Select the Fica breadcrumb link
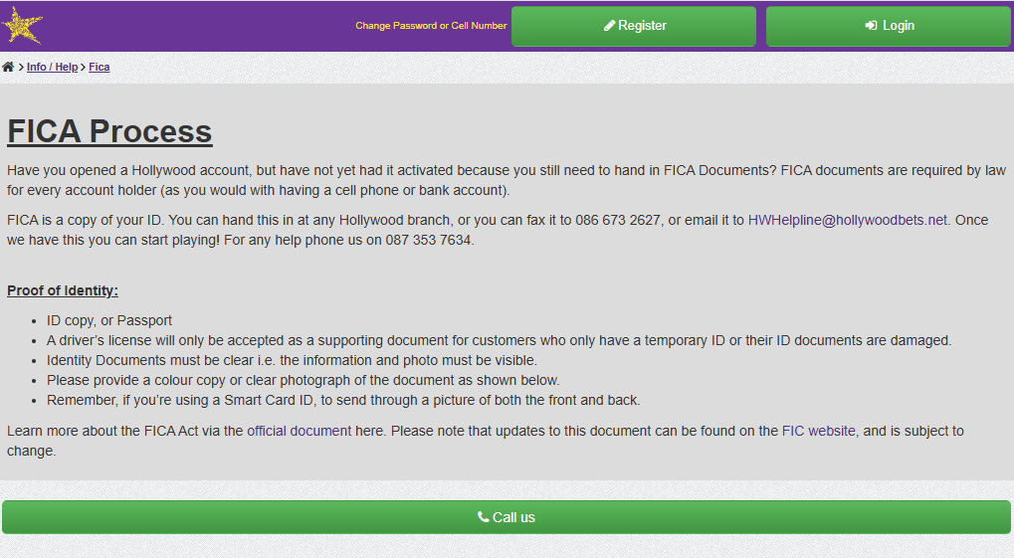 99,67
